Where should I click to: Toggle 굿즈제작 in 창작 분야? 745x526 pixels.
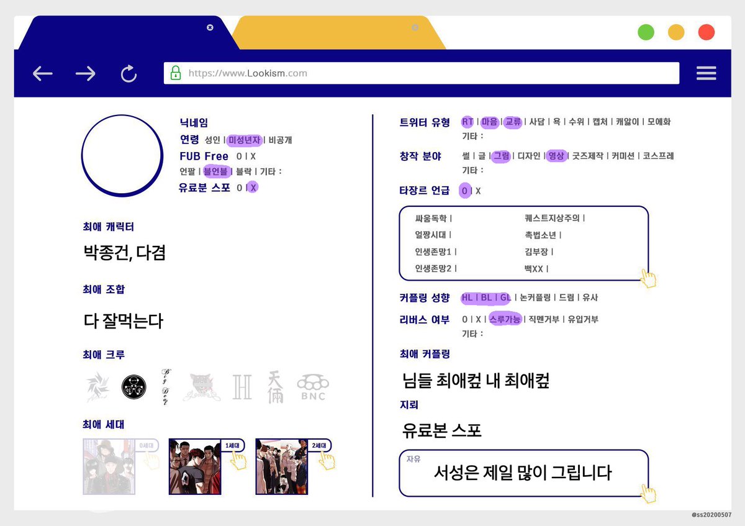[587, 156]
